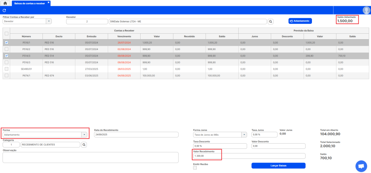Image resolution: width=371 pixels, height=173 pixels.
Task: Click the Valor Recebimento input field
Action: tap(249, 156)
